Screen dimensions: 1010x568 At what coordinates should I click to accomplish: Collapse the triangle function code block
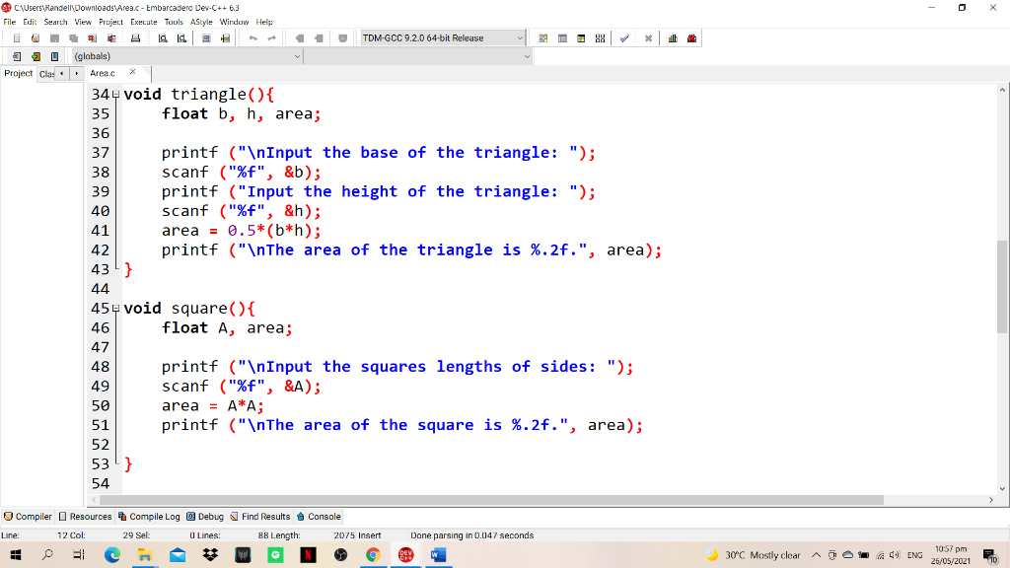[x=115, y=94]
